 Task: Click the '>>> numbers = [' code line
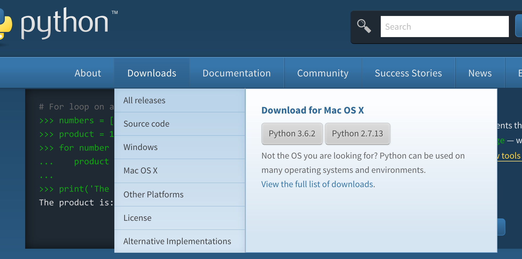coord(76,120)
